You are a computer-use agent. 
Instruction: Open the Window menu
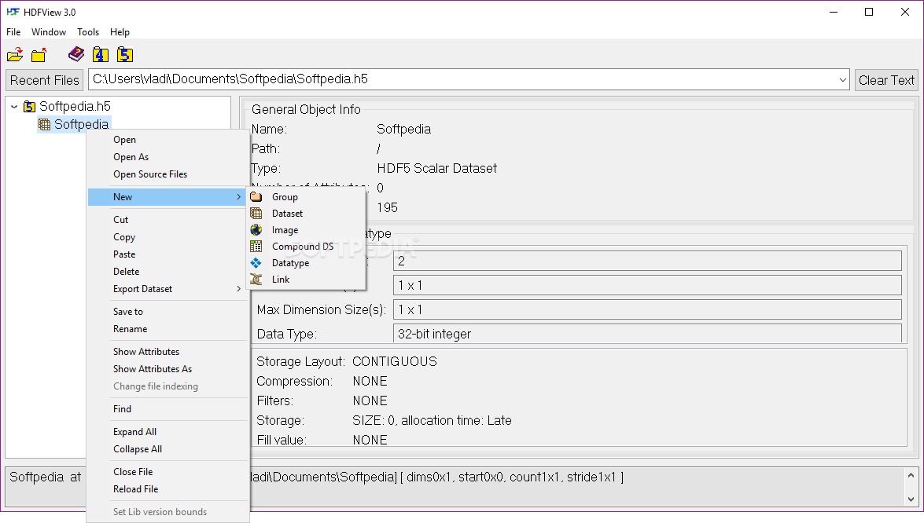48,31
